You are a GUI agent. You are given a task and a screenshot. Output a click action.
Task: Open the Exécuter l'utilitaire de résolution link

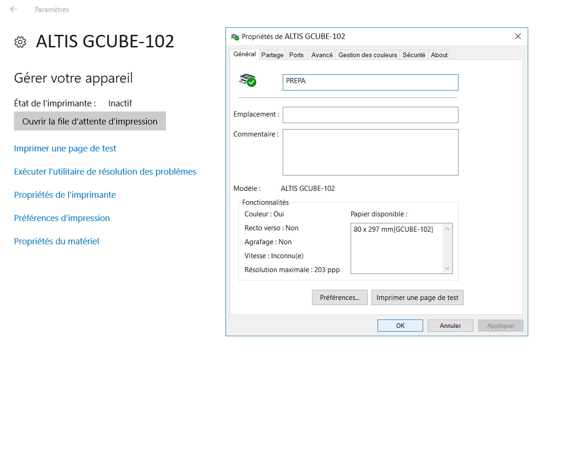click(x=105, y=172)
